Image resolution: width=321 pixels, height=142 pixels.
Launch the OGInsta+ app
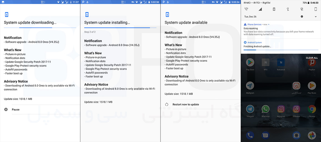coord(297,109)
